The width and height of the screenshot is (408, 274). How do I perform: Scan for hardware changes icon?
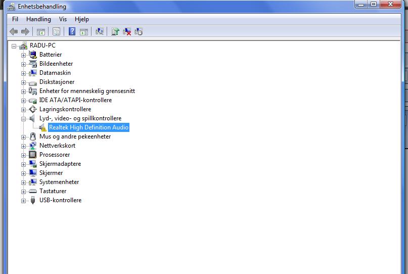pyautogui.click(x=100, y=31)
